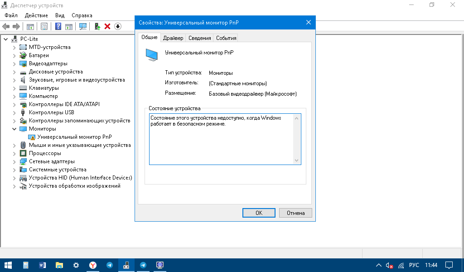The image size is (464, 272).
Task: Click the Properties toolbar icon
Action: click(44, 26)
